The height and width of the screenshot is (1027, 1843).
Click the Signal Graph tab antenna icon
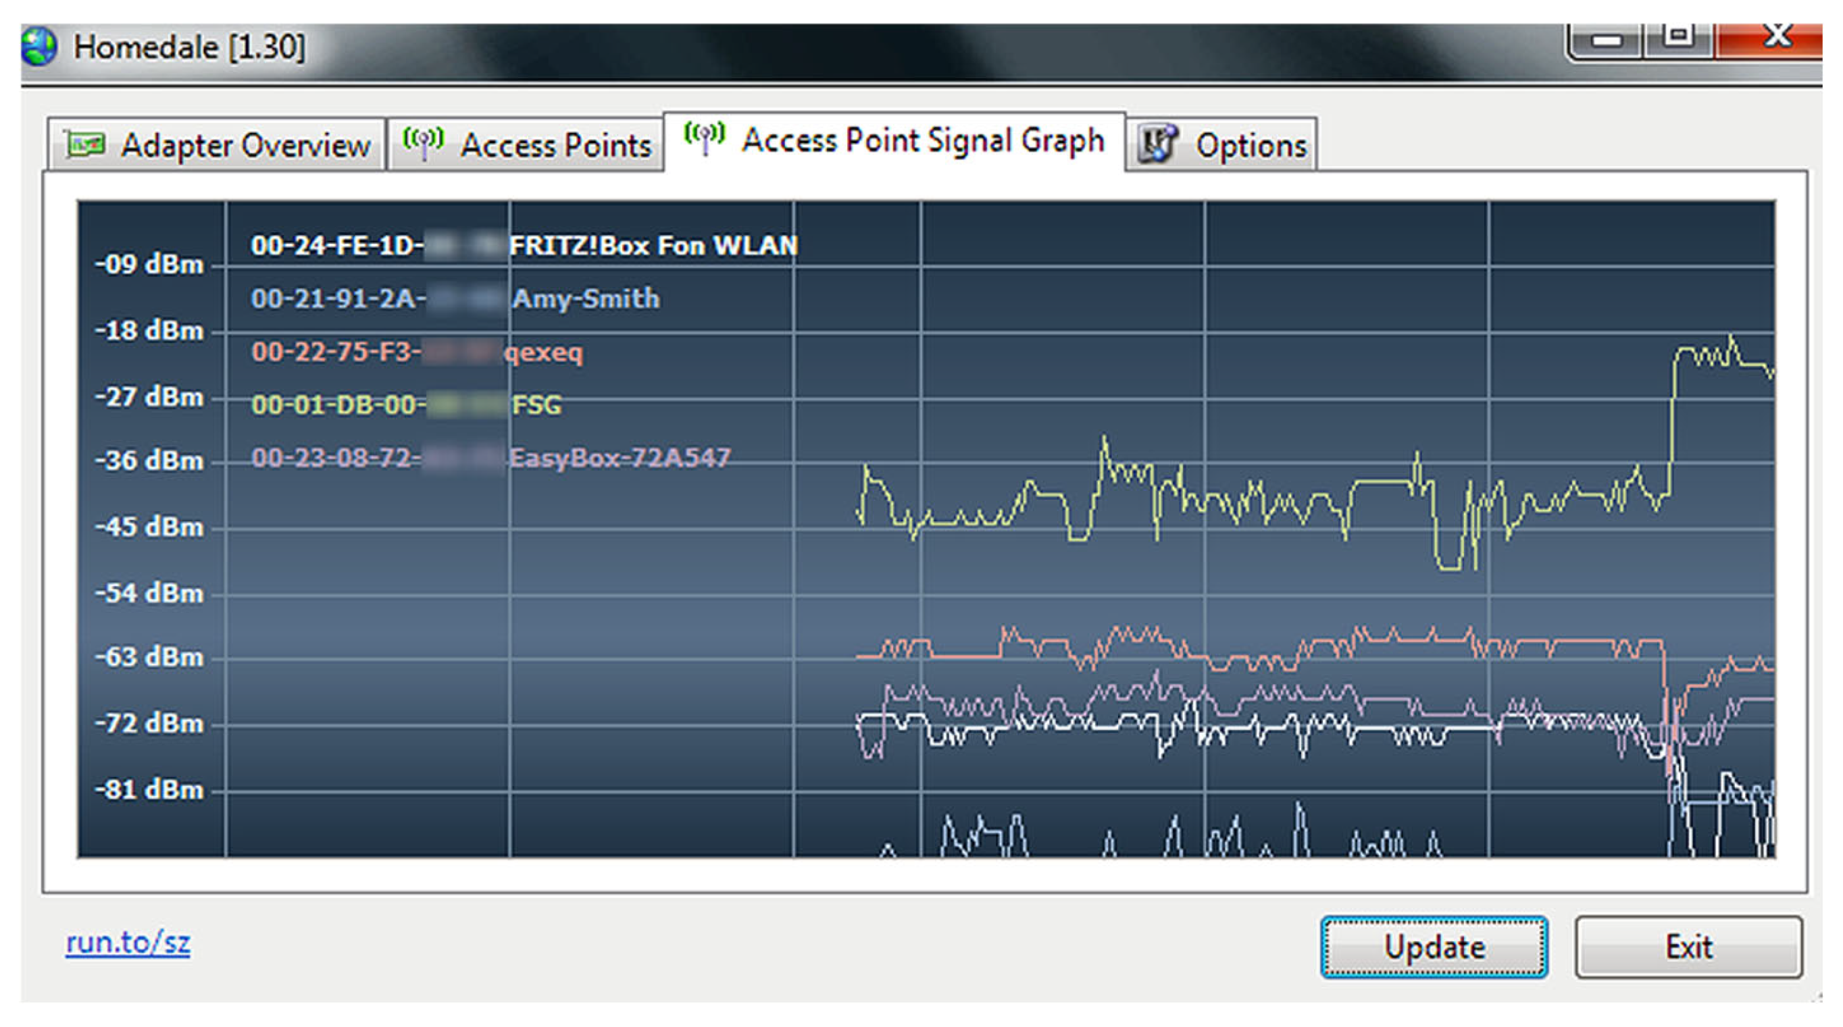[x=705, y=137]
